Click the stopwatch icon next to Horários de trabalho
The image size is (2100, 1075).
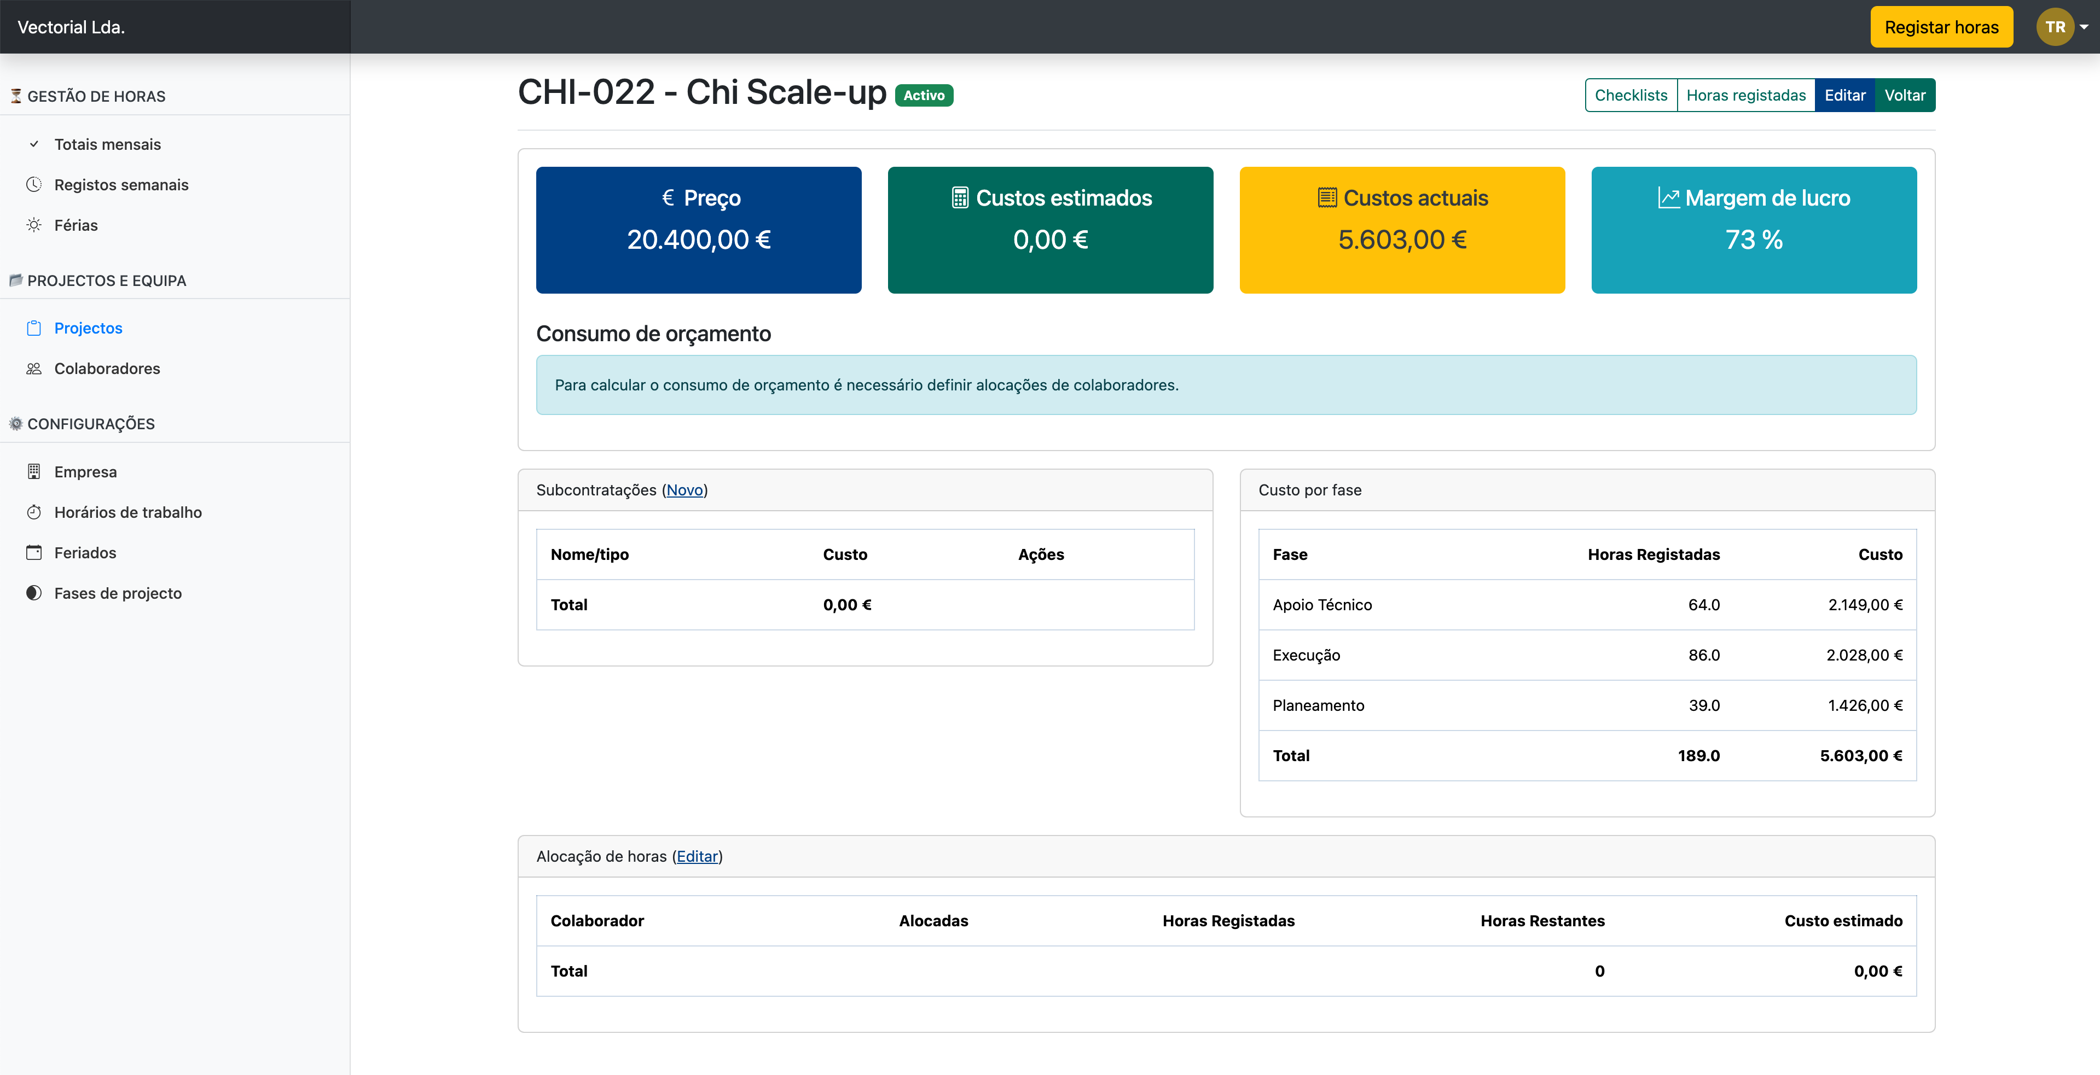click(x=33, y=512)
